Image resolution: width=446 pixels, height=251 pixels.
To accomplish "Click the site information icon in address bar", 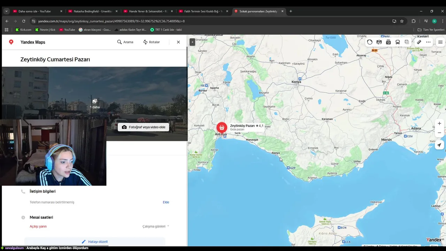I will point(34,21).
